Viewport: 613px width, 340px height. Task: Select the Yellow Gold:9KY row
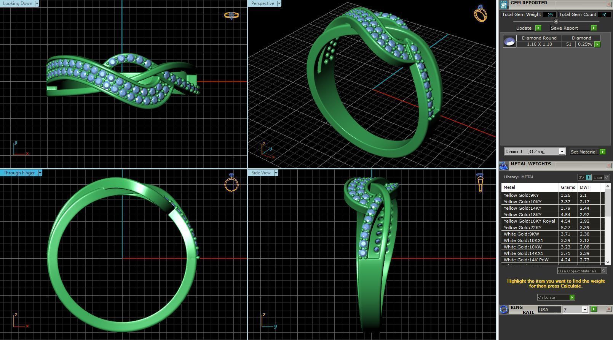tap(553, 195)
